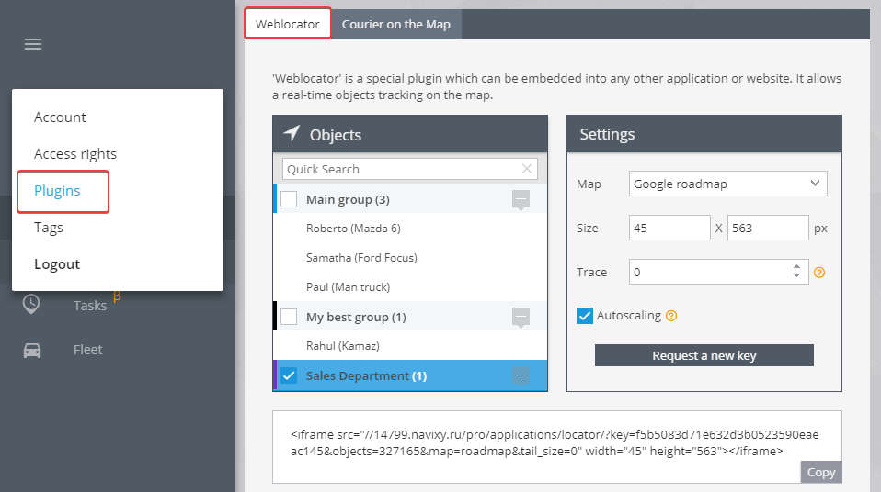Copy the iframe embed code

point(821,473)
